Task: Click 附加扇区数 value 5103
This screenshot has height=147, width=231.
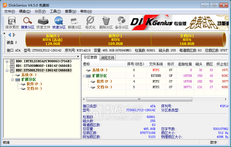Action: click(152, 137)
